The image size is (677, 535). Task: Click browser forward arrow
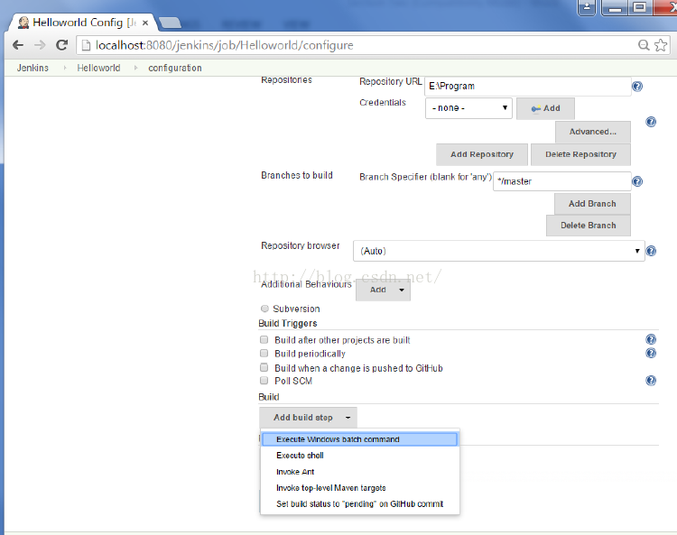point(40,45)
